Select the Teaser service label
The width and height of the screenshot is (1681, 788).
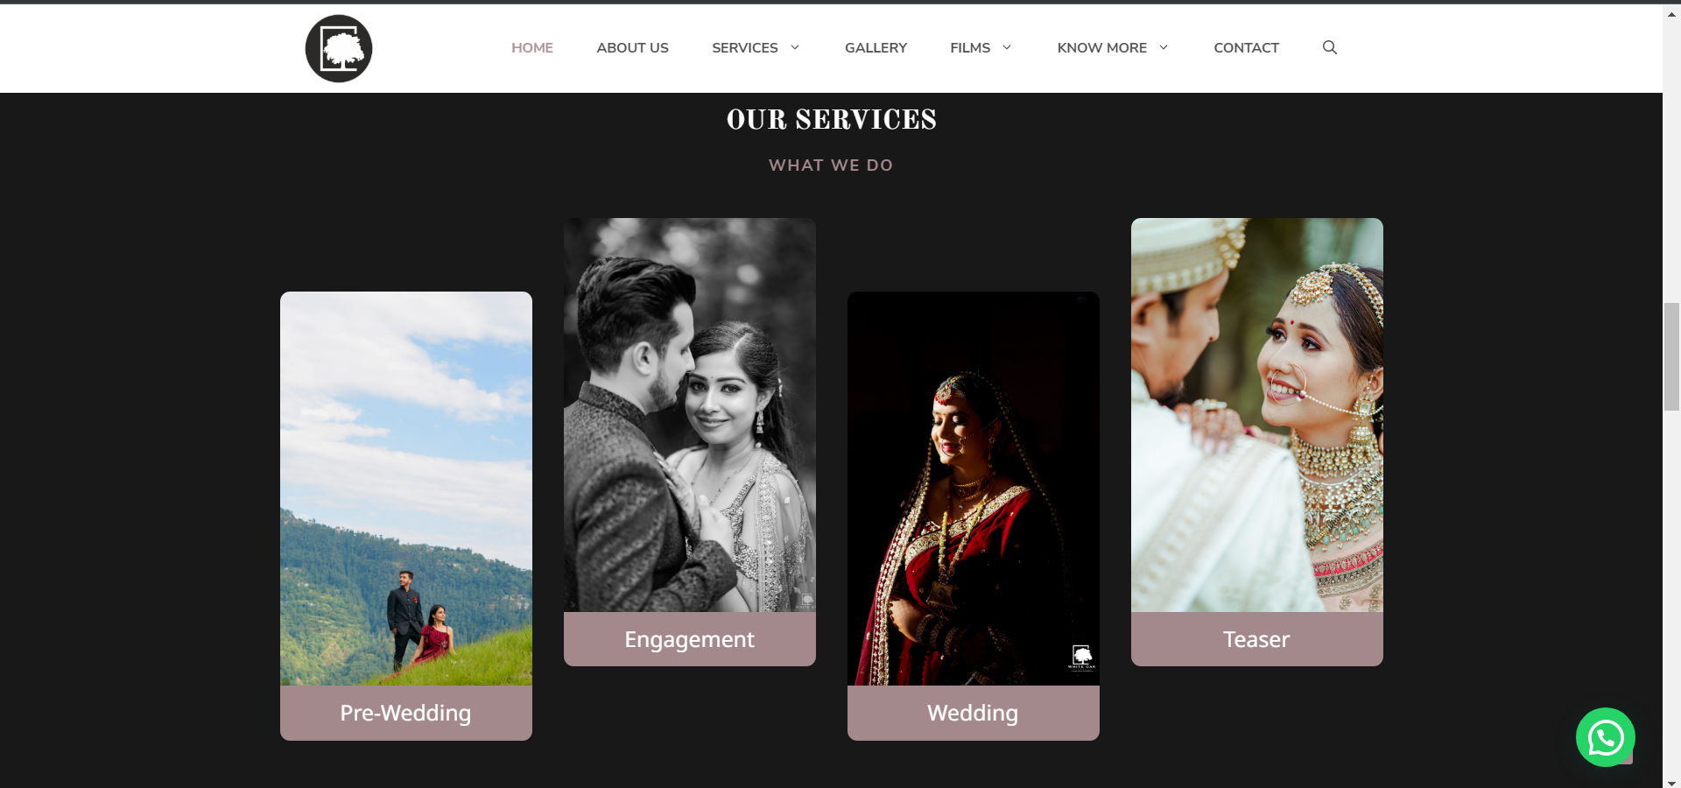click(x=1257, y=639)
